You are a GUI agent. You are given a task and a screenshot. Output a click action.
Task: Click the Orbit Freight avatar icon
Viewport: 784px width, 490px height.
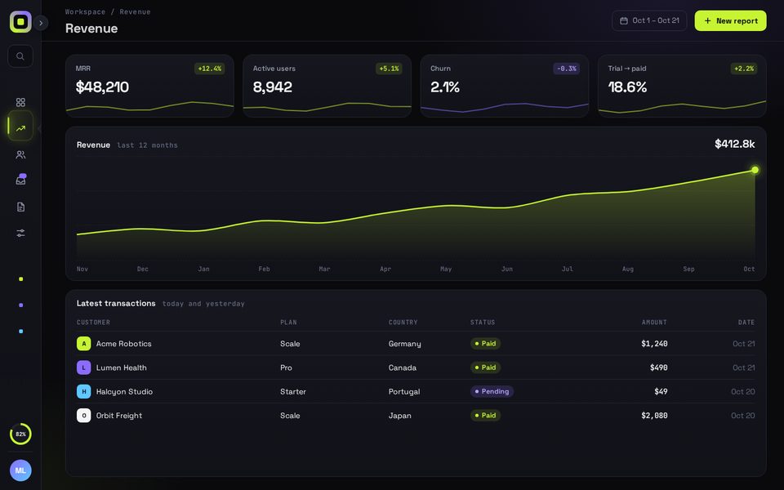point(83,416)
